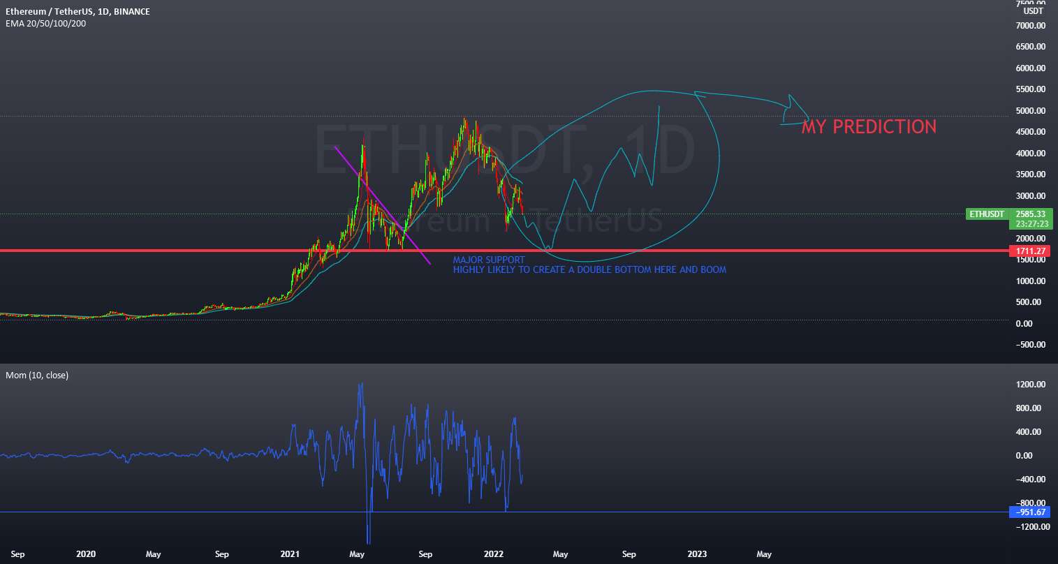1058x564 pixels.
Task: Select the EMA 20/50/100/200 indicator label
Action: (x=46, y=23)
